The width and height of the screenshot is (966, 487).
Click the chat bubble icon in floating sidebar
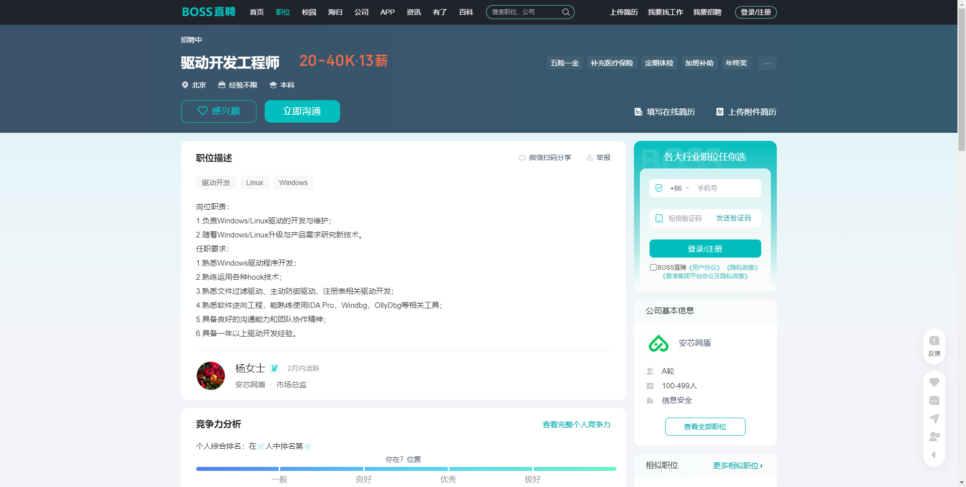934,400
